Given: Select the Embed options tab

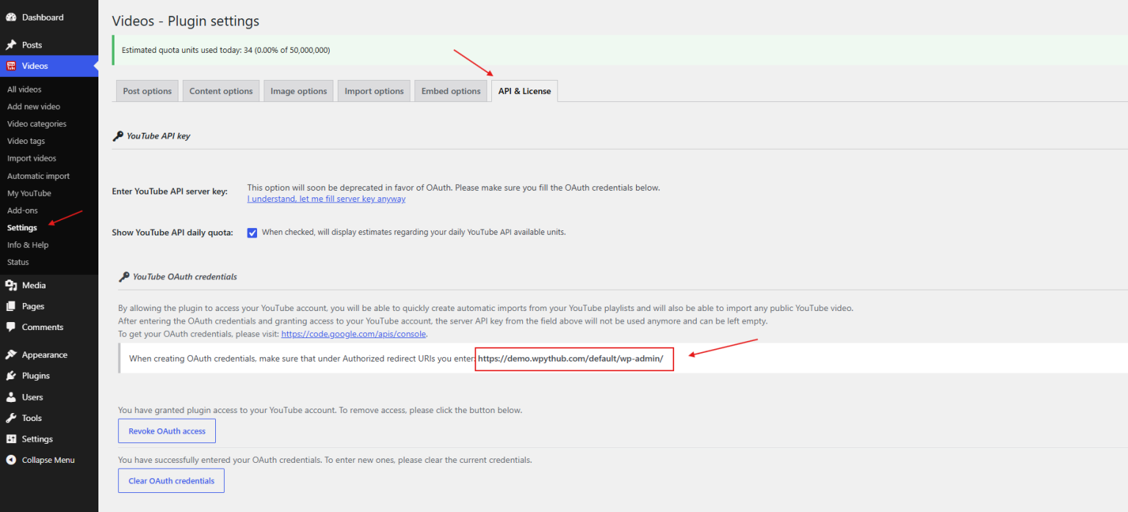Looking at the screenshot, I should point(451,91).
